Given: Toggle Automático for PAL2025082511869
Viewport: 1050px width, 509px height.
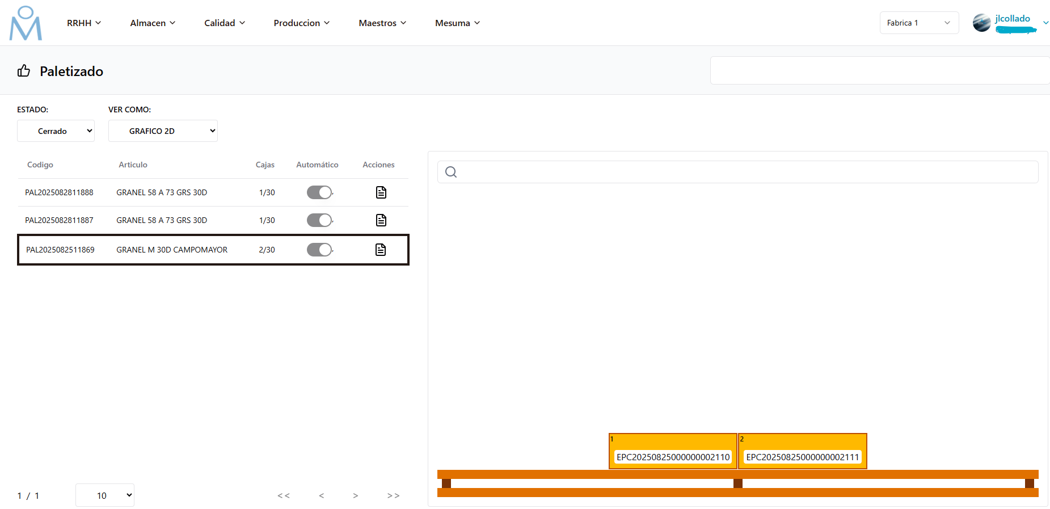Looking at the screenshot, I should [319, 250].
